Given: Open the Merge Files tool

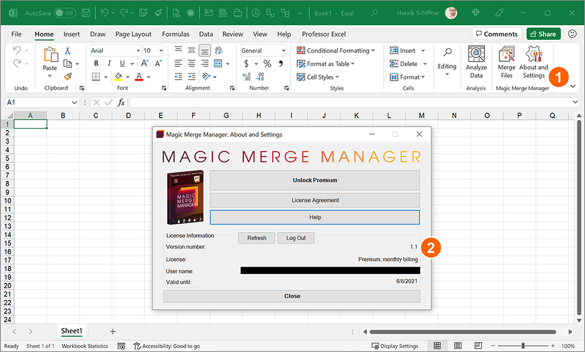Looking at the screenshot, I should (x=506, y=63).
